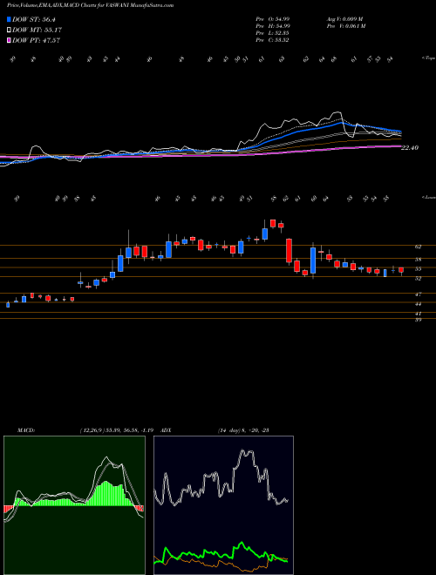Click the Pre H previous high value

click(x=273, y=26)
